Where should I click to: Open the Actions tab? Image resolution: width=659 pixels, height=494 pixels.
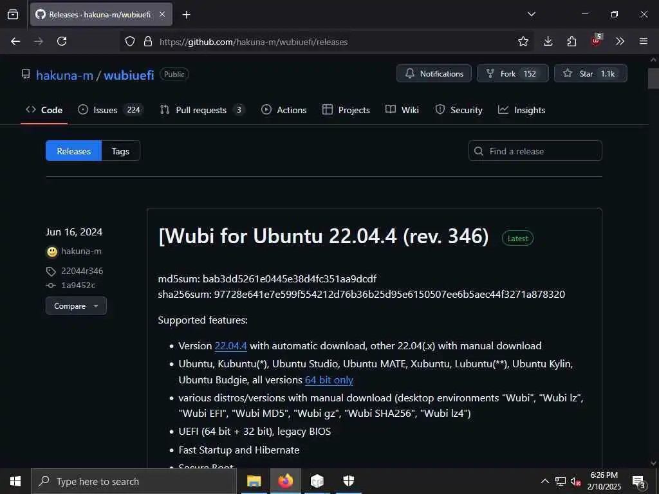coord(284,110)
